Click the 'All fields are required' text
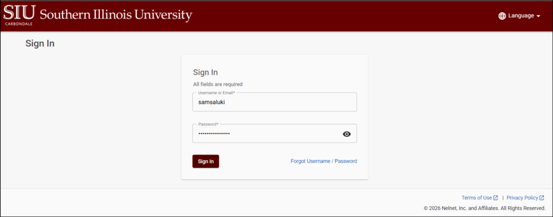 click(x=218, y=84)
